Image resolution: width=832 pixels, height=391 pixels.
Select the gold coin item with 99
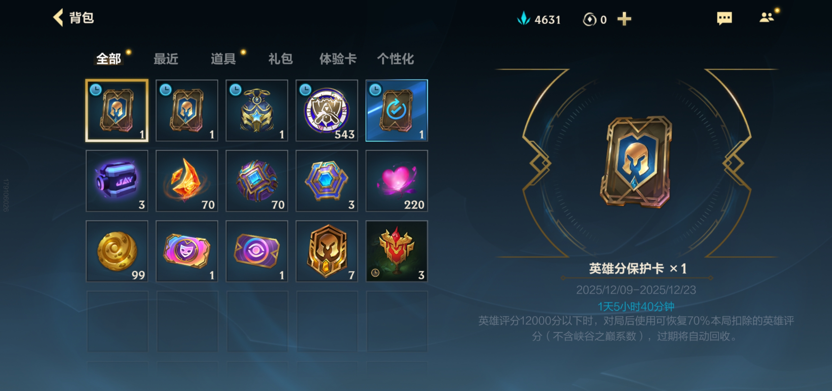click(117, 251)
